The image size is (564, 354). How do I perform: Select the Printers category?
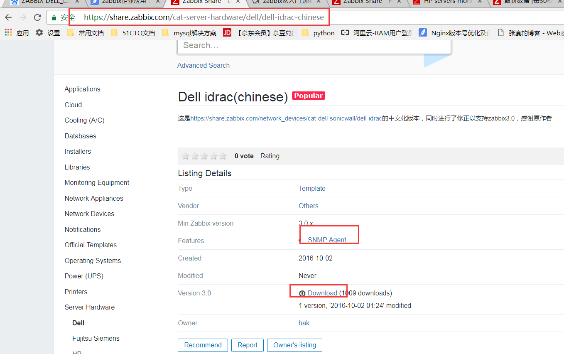coord(76,292)
